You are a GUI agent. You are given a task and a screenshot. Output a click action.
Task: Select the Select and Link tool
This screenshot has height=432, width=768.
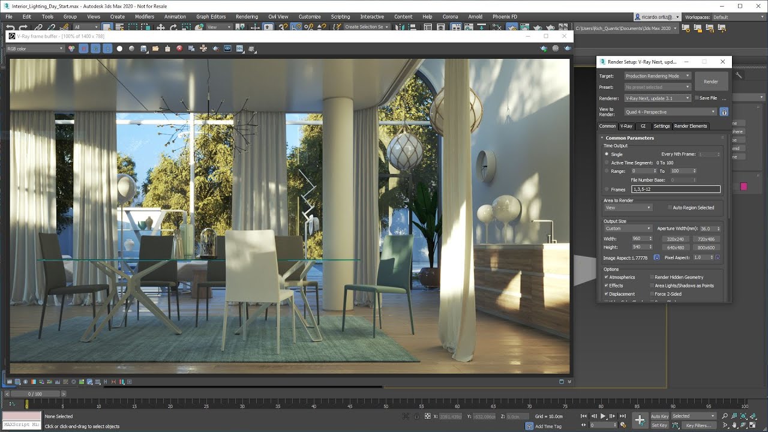(38, 27)
